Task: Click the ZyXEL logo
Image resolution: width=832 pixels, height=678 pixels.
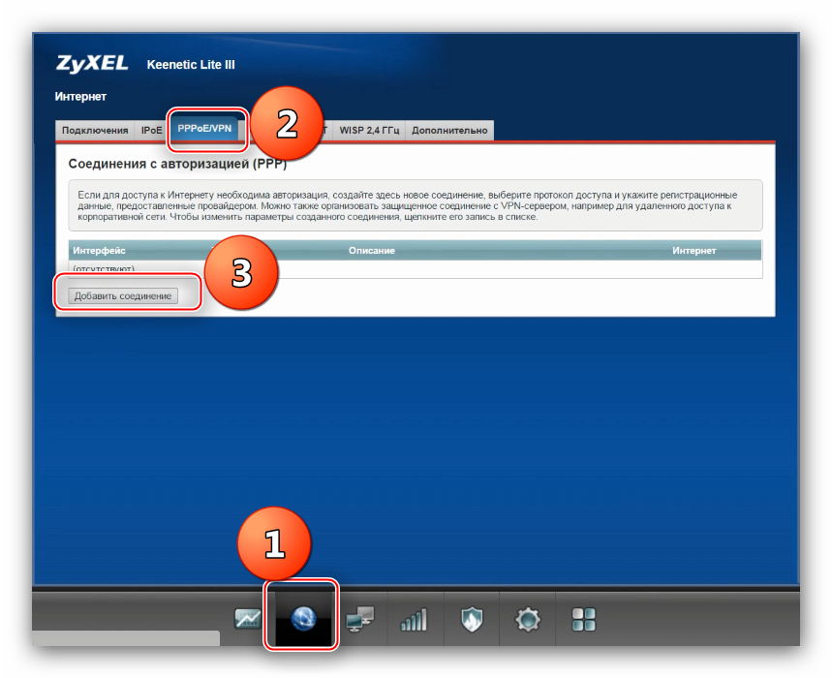Action: (x=92, y=64)
